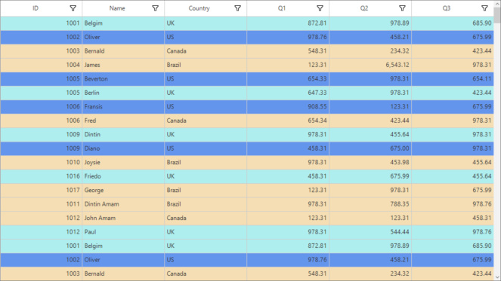501x281 pixels.
Task: Open the filter icon in Q2 column
Action: pos(402,8)
